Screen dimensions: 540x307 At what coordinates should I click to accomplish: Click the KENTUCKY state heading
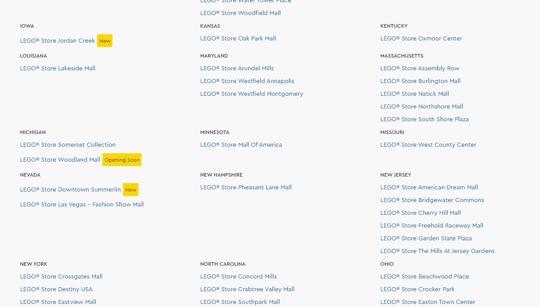pyautogui.click(x=394, y=26)
